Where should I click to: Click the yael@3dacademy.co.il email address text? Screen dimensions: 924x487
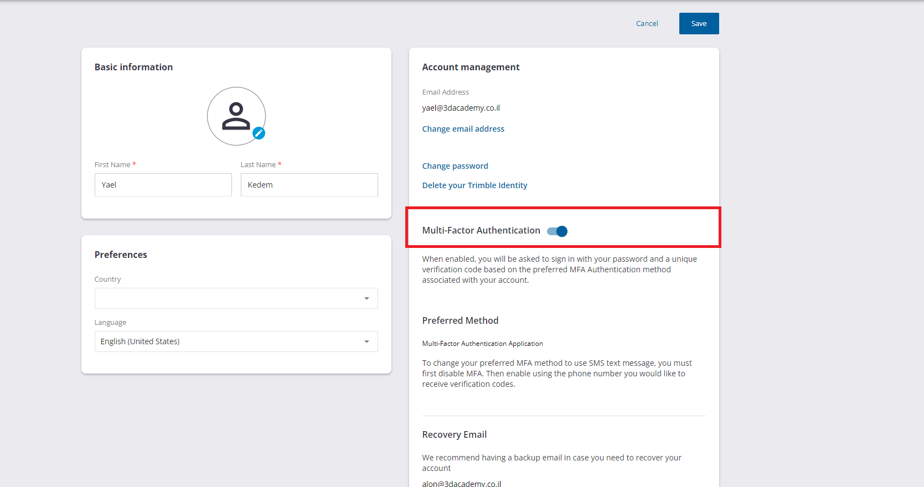click(x=461, y=108)
